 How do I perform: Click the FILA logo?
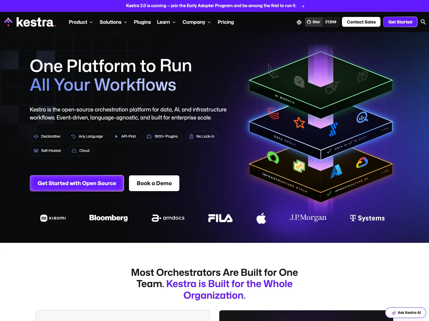(220, 218)
